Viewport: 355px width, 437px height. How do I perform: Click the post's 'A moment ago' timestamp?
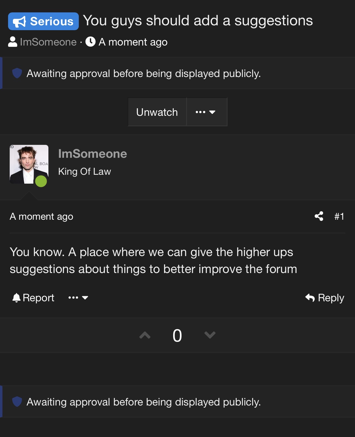(x=41, y=216)
